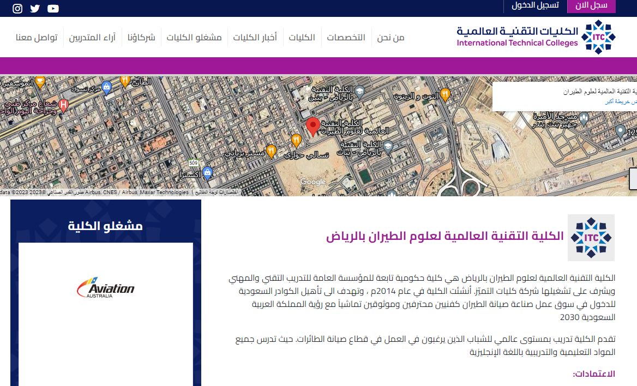Click the restaurant marker for التوت و الزيتون
637x386 pixels.
445,94
